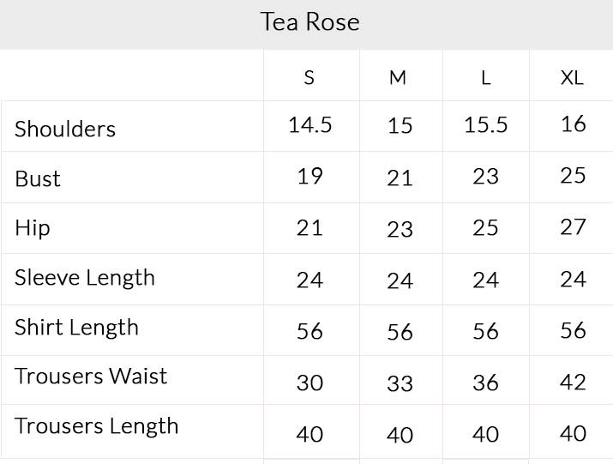Click the XL size column header
Viewport: 613px width, 464px height.
(x=572, y=78)
